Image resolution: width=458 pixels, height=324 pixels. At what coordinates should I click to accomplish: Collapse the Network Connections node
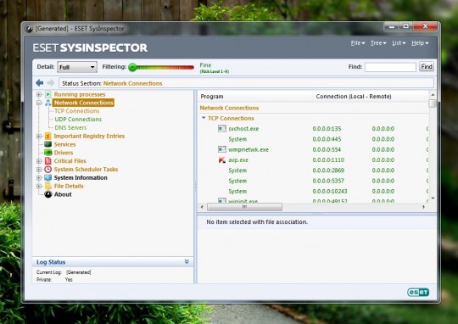coord(39,103)
